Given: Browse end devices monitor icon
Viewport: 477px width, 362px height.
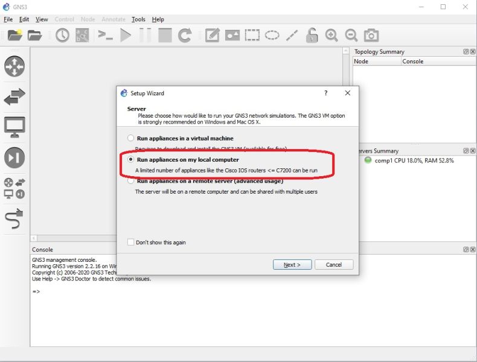Looking at the screenshot, I should (14, 127).
